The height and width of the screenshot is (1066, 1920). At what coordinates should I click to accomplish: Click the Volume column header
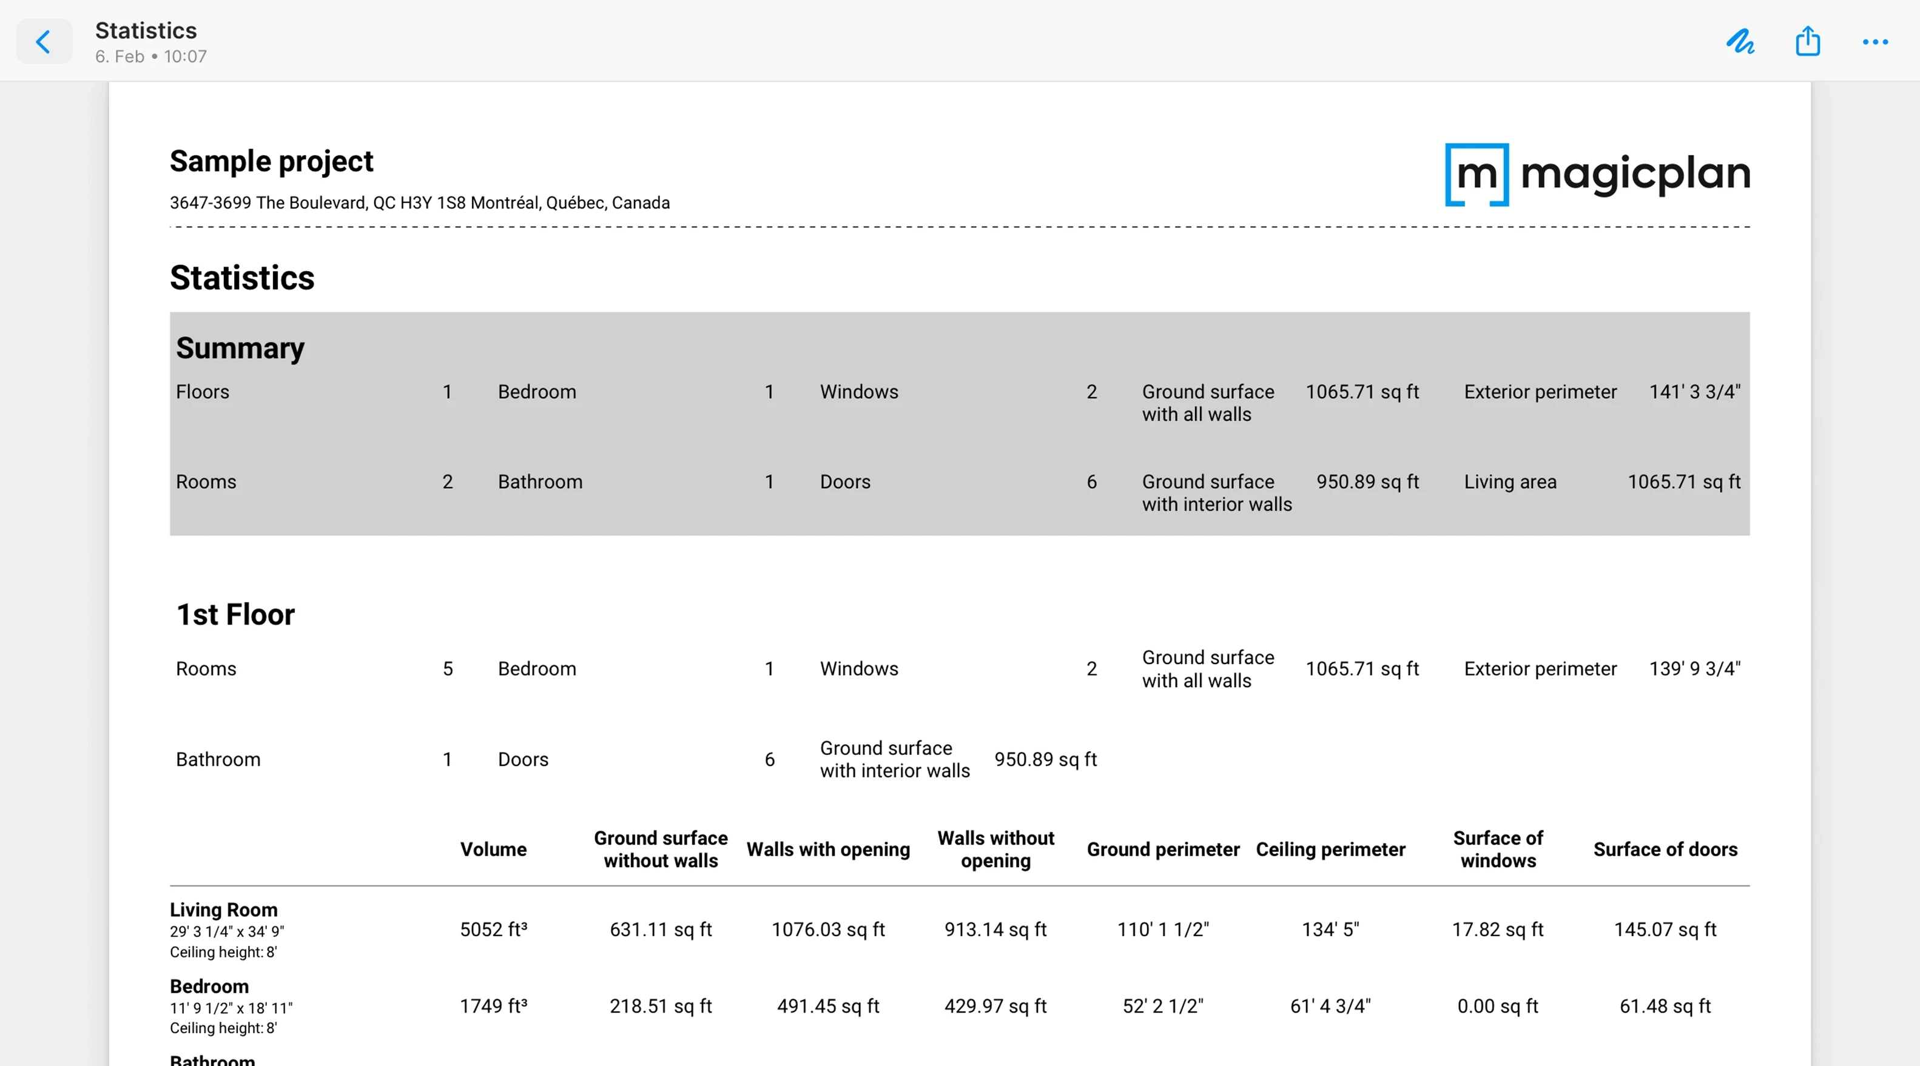493,850
